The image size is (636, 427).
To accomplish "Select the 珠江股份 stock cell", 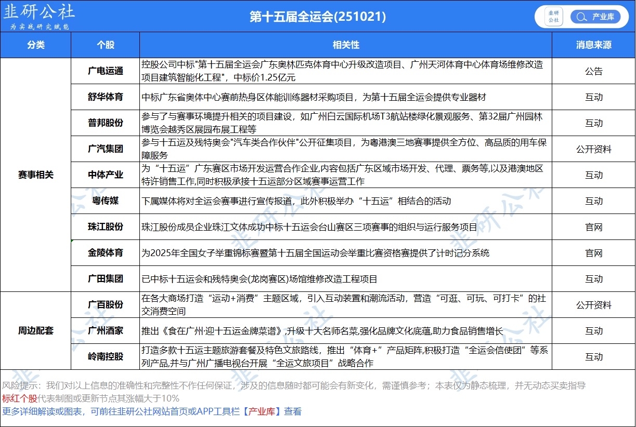I will click(105, 227).
